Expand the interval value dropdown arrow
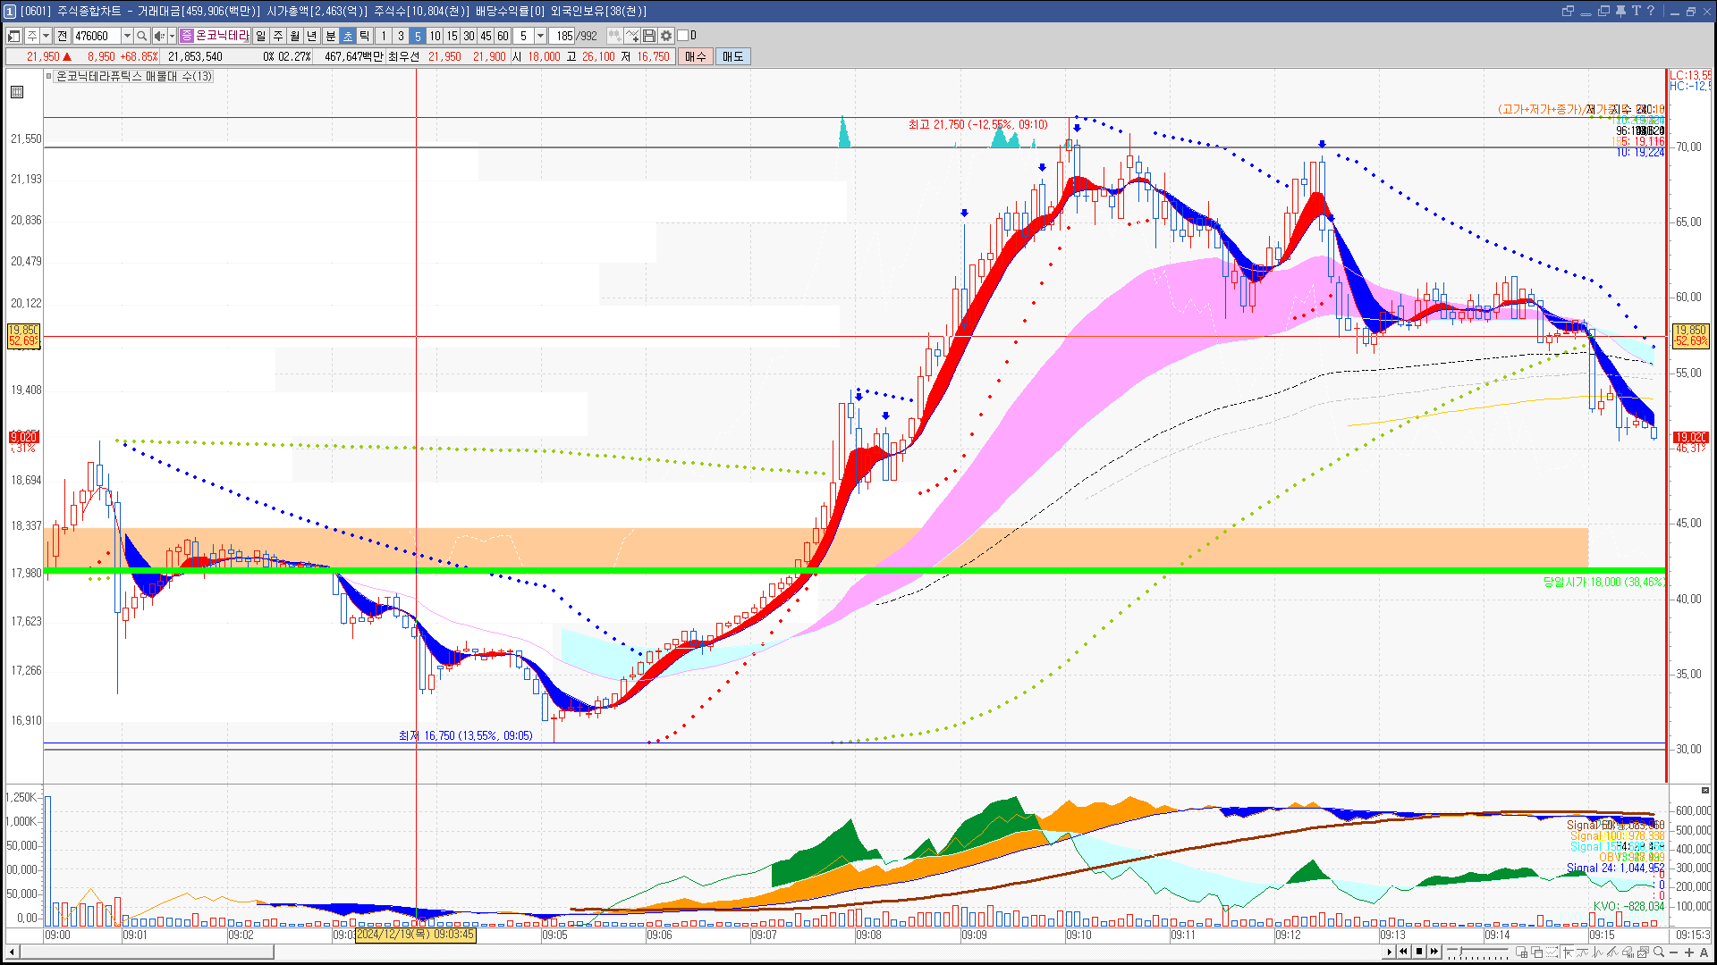The image size is (1717, 965). (x=540, y=36)
